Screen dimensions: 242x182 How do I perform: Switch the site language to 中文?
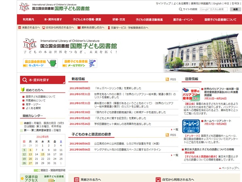(227, 3)
